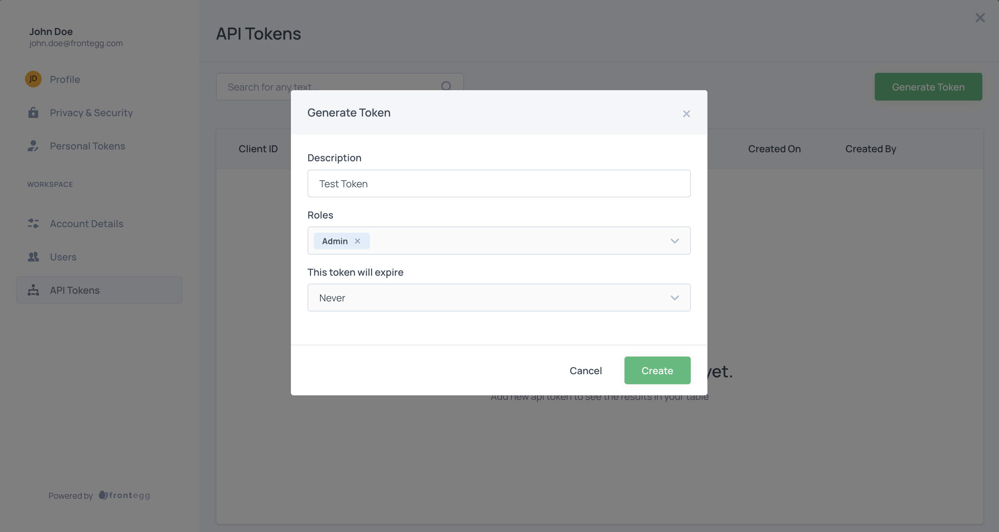Open the Profile menu item
The height and width of the screenshot is (532, 999).
pos(65,79)
